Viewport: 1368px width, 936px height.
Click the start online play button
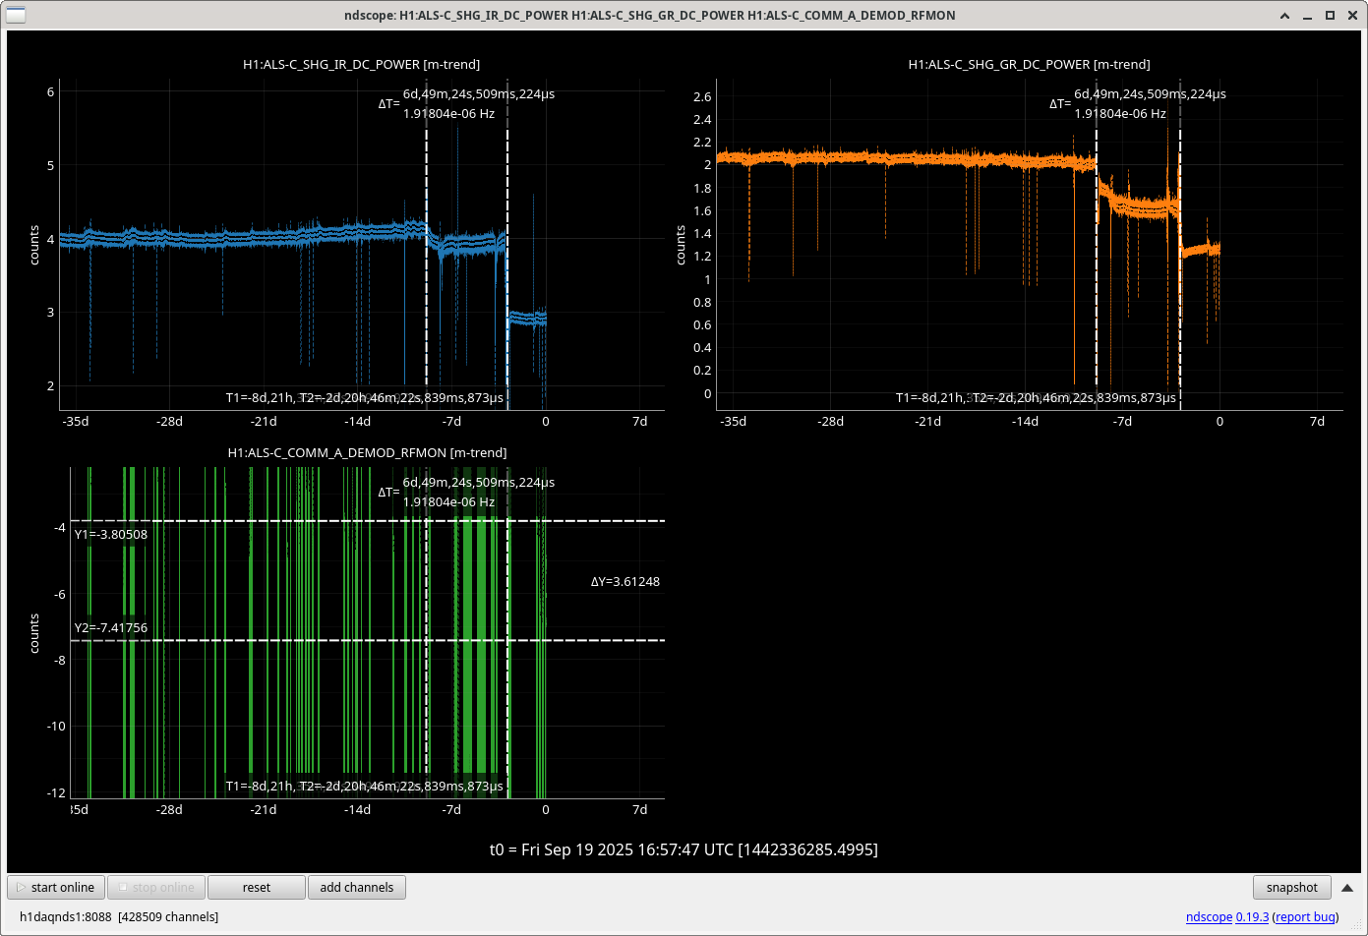[x=56, y=887]
